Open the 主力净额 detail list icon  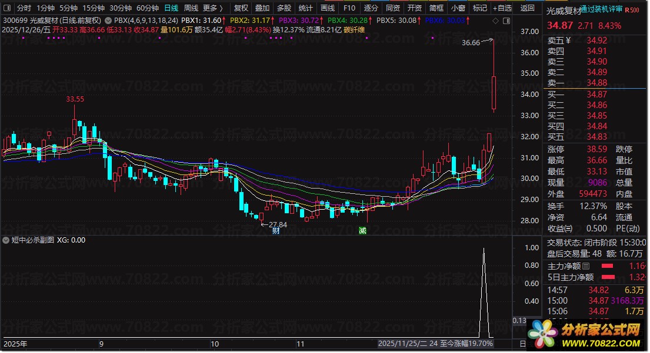[586, 266]
